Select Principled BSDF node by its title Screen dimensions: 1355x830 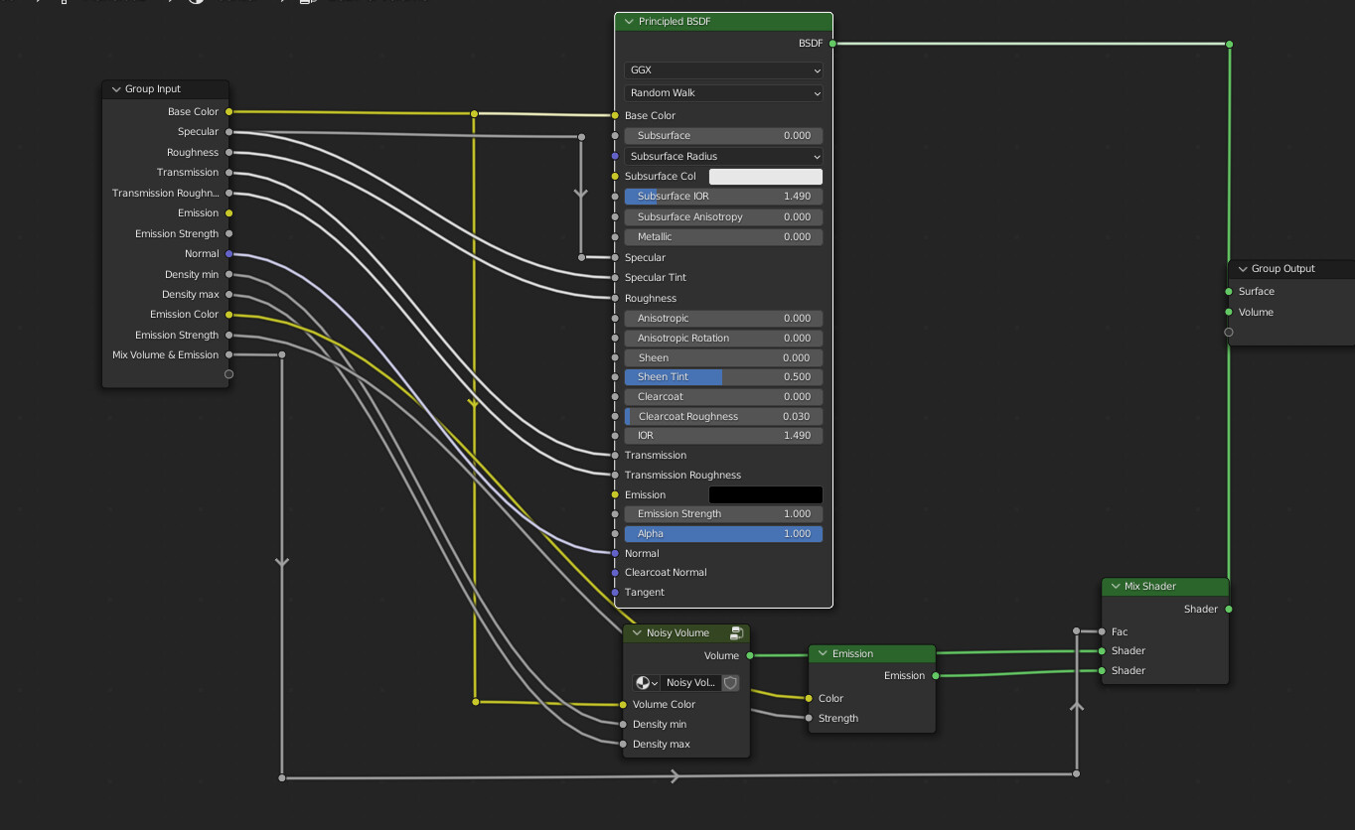(675, 22)
